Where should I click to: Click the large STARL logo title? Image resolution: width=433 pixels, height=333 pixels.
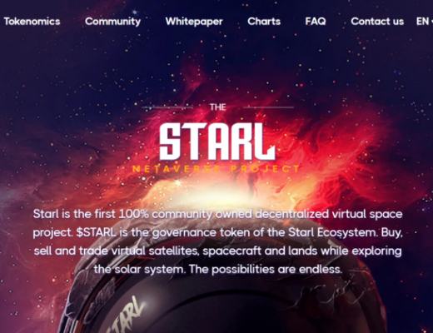(217, 142)
